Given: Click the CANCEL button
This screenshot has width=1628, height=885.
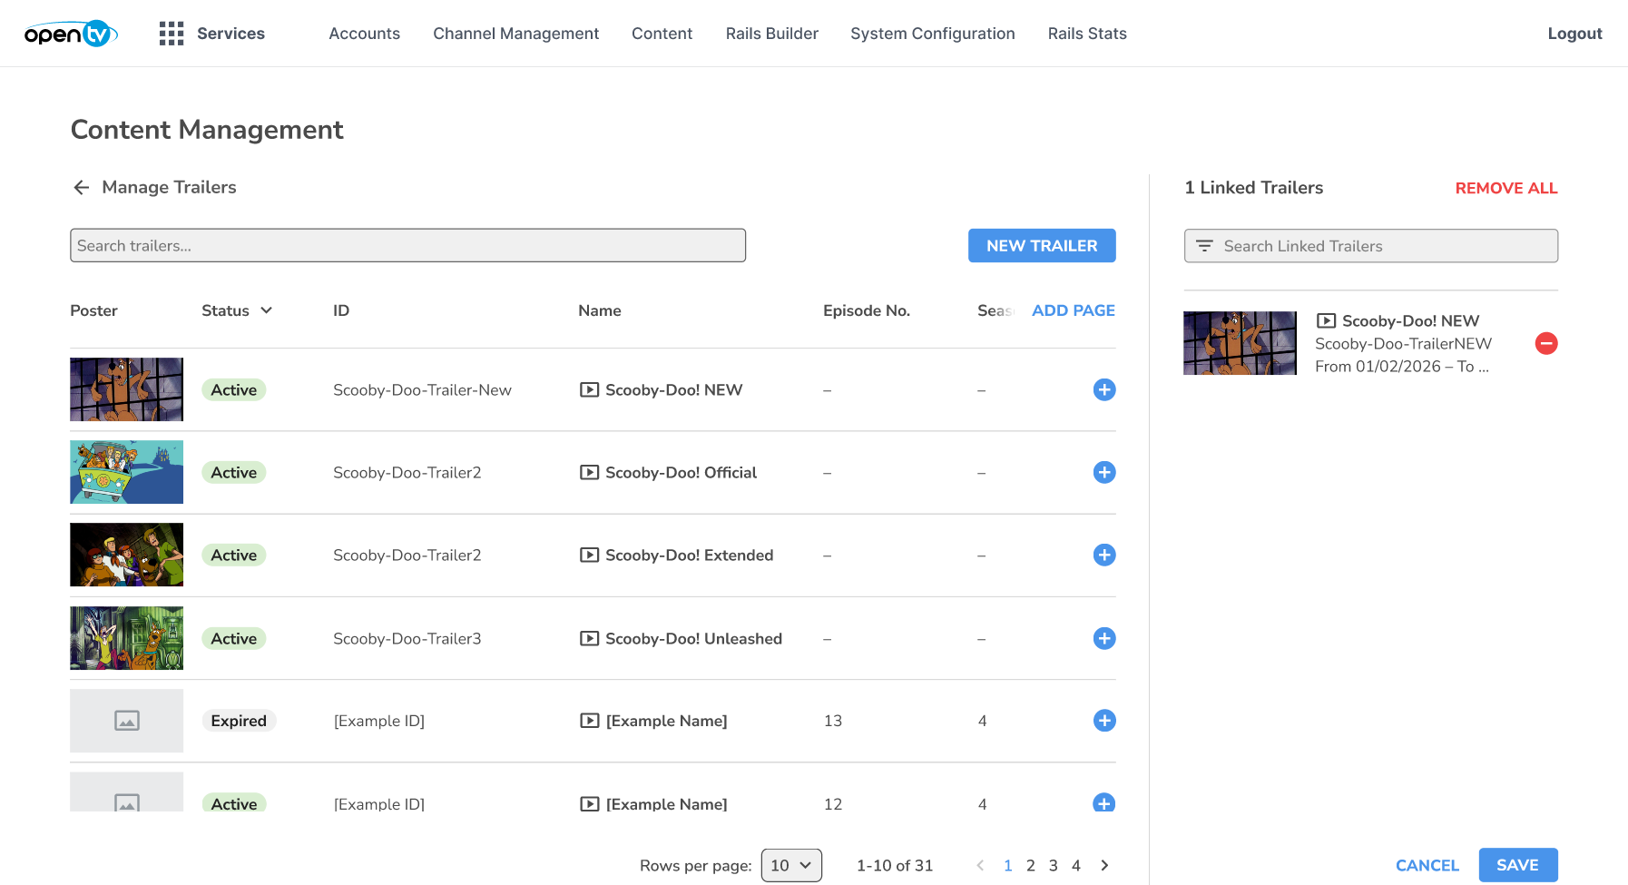Looking at the screenshot, I should click(1427, 865).
